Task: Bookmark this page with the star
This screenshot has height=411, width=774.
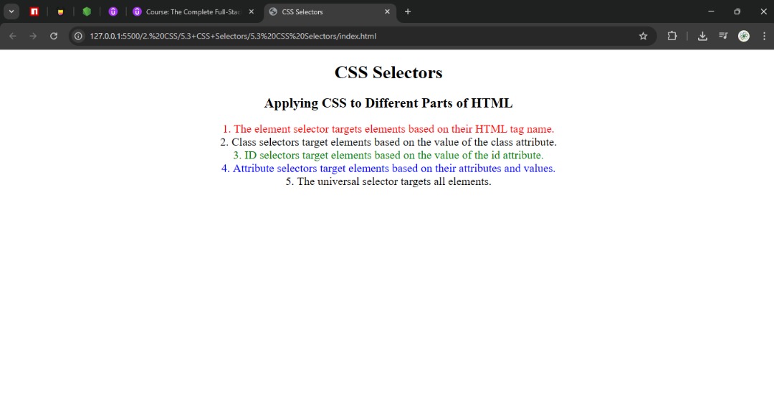Action: point(643,36)
